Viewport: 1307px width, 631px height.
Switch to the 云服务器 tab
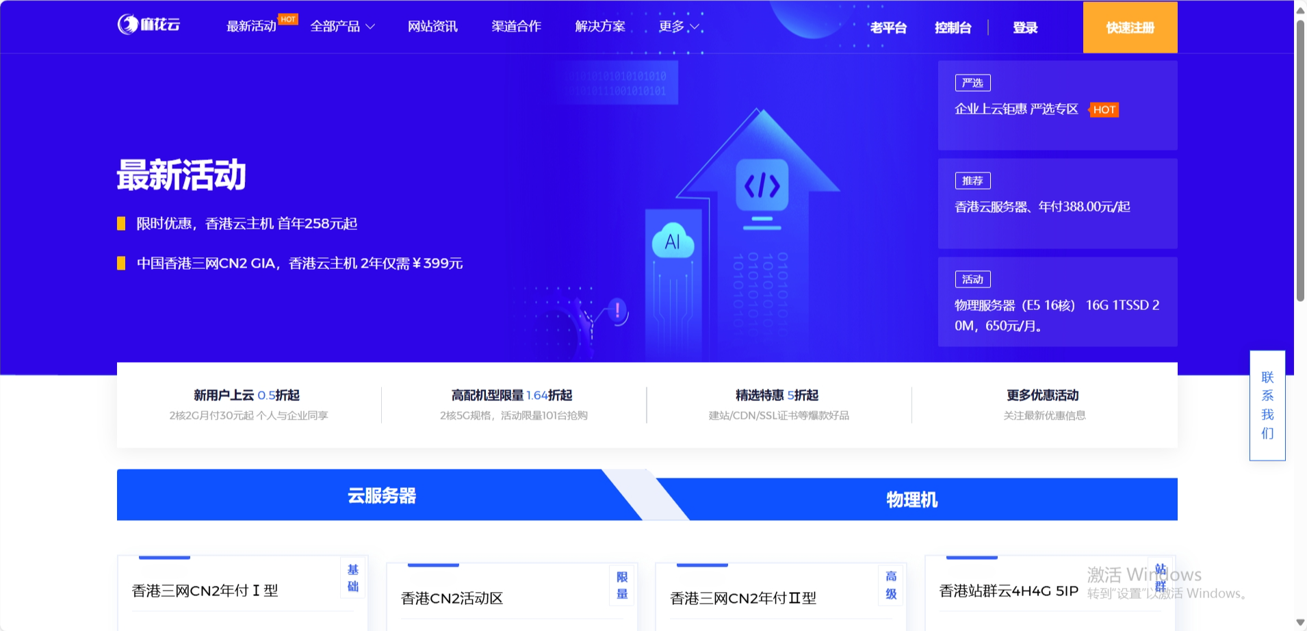point(381,495)
